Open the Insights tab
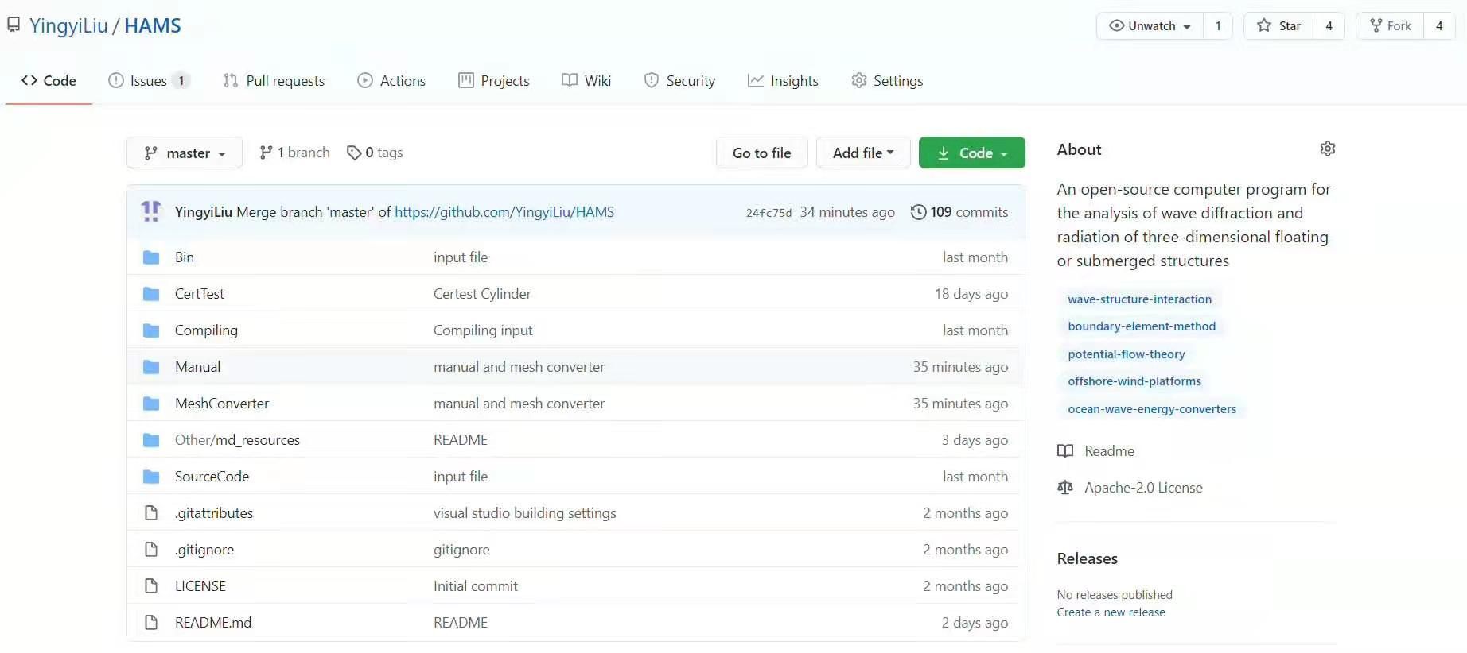This screenshot has height=653, width=1467. click(x=783, y=81)
